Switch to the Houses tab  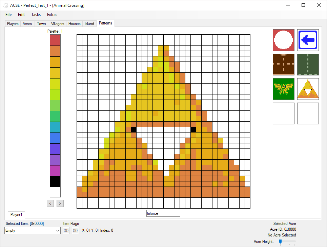coord(74,24)
